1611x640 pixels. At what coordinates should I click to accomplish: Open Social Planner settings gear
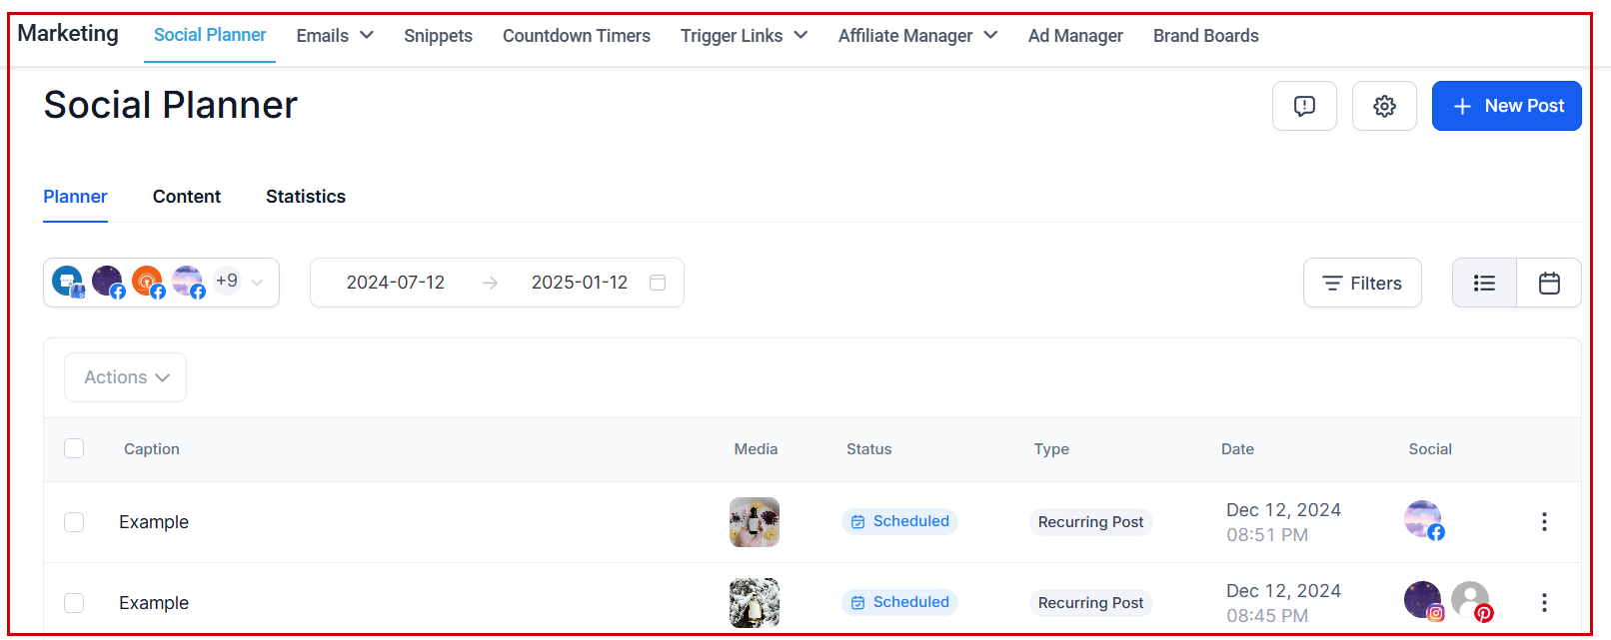[1384, 106]
